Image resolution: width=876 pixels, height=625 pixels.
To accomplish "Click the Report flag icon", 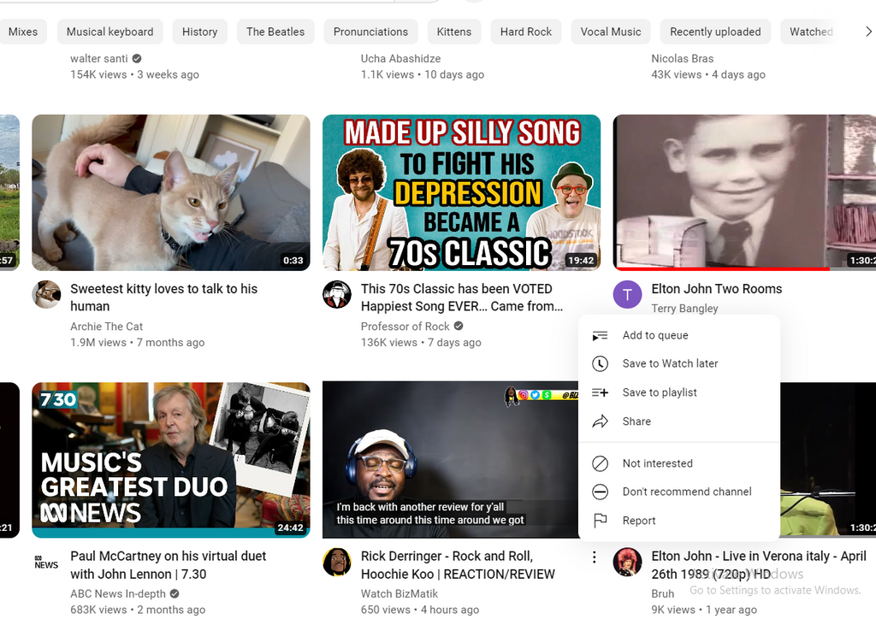I will 600,521.
